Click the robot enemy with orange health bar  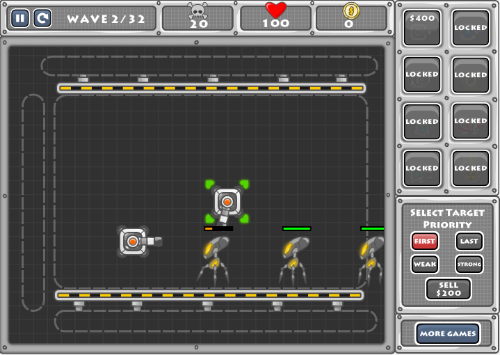coord(214,259)
